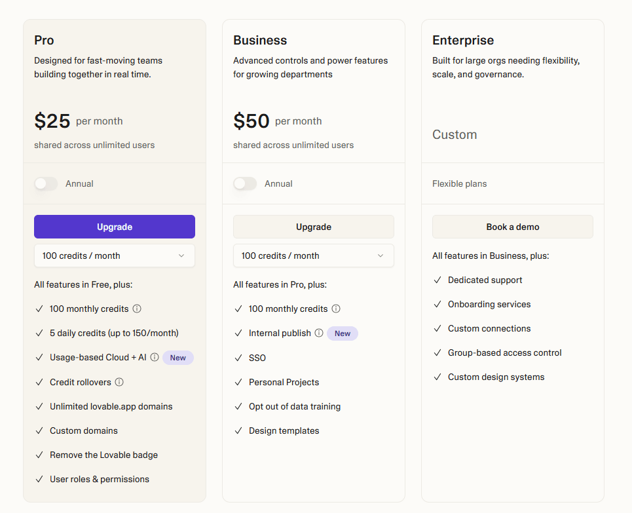Enable Annual billing toggle on Pro plan
632x513 pixels.
coord(46,184)
